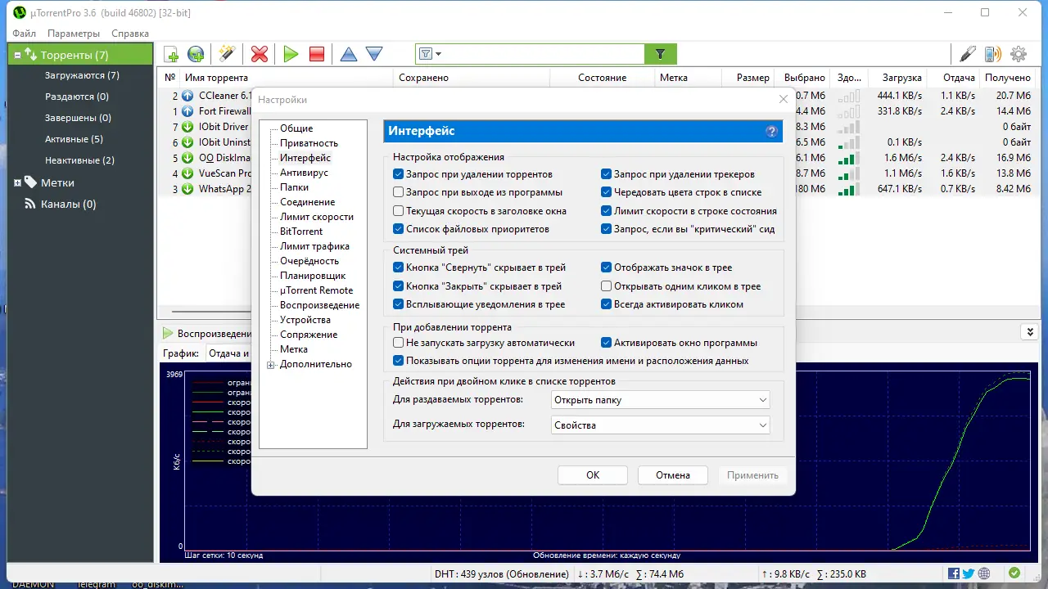Click the green play icon beside Воспроизведение
1048x589 pixels.
pyautogui.click(x=168, y=334)
